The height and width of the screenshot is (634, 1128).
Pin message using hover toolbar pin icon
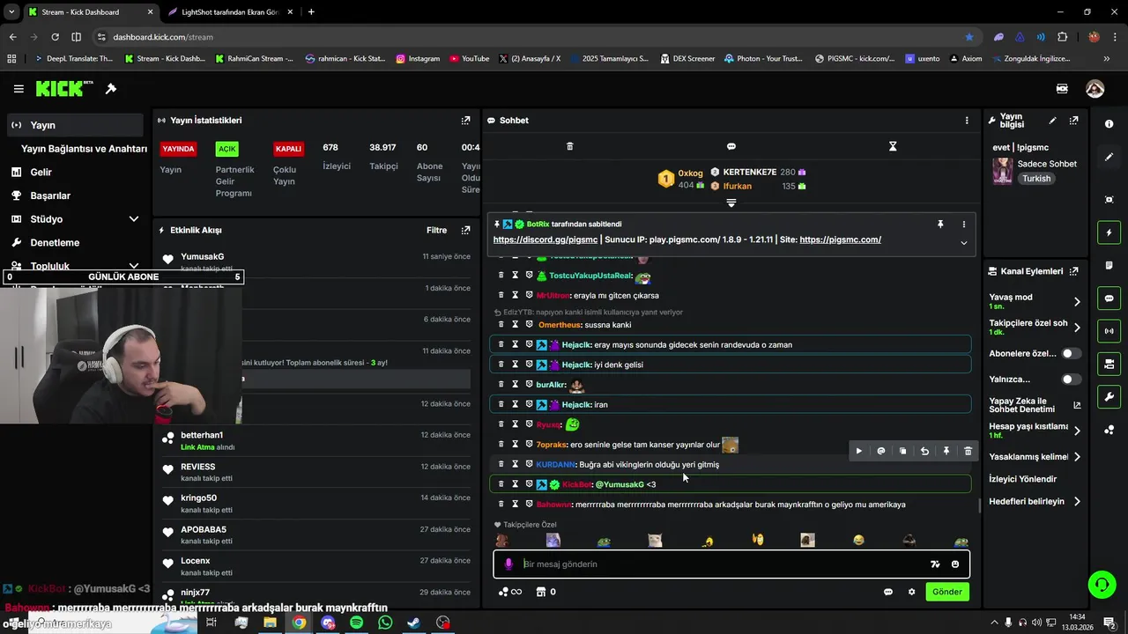946,451
